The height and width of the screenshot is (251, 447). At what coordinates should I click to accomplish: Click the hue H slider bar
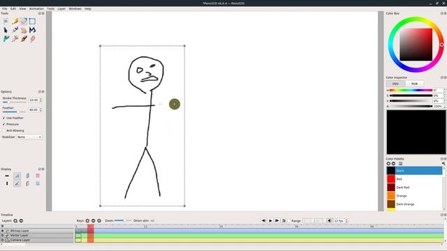click(411, 90)
